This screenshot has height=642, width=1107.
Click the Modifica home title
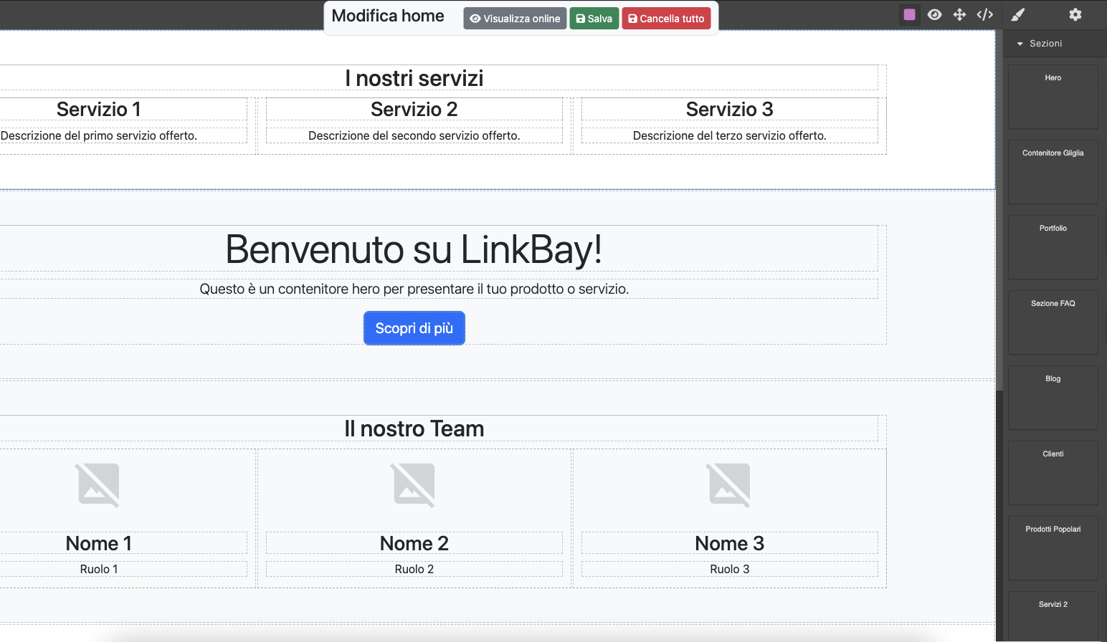388,16
